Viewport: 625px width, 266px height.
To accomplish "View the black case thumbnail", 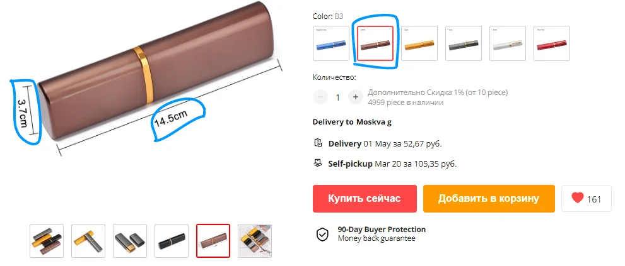I will pyautogui.click(x=172, y=241).
